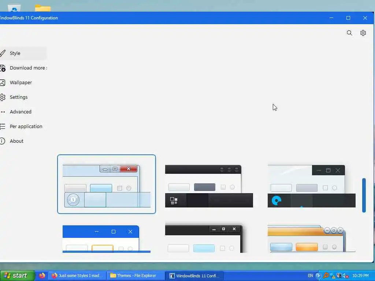Click the Settings gear sidebar icon
The height and width of the screenshot is (281, 375).
coord(3,97)
